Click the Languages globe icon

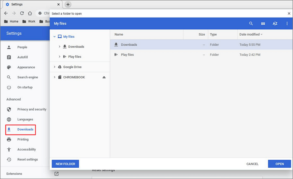point(9,119)
